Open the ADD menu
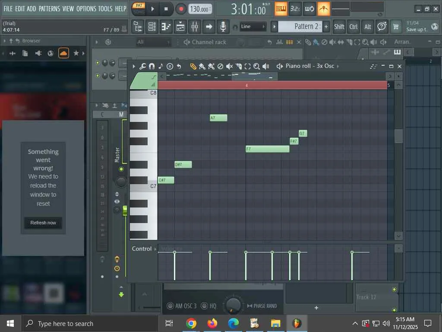Screen dimensions: 442x332 pyautogui.click(x=31, y=9)
